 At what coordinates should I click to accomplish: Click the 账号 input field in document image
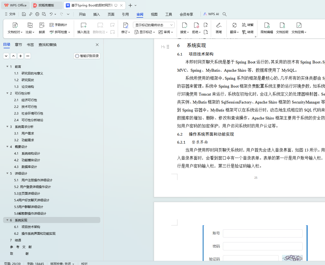(263, 233)
